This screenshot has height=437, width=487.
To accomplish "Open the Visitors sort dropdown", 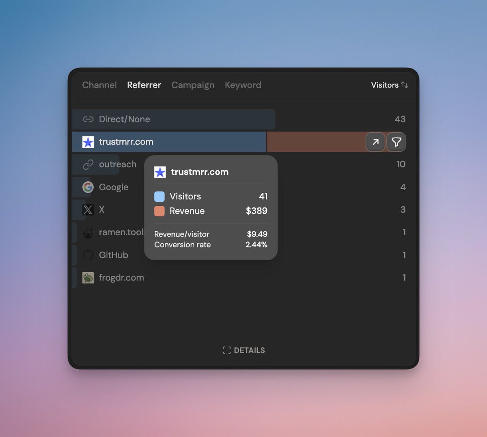I will (390, 85).
